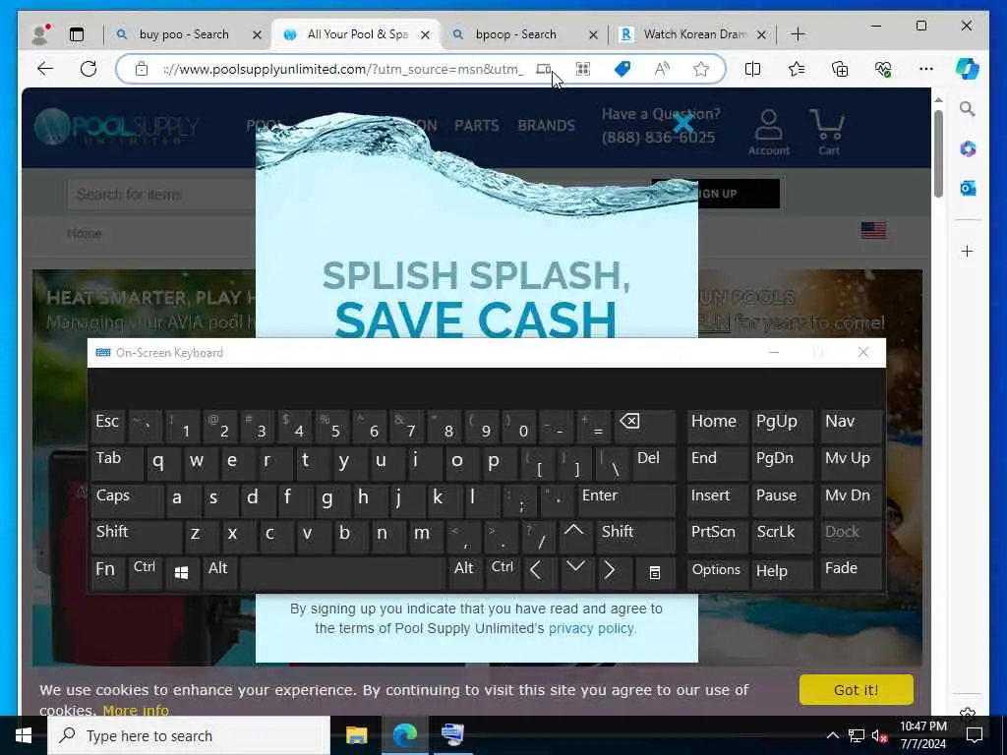Click the Edge shopping price tag icon
Viewport: 1007px width, 755px height.
[622, 69]
